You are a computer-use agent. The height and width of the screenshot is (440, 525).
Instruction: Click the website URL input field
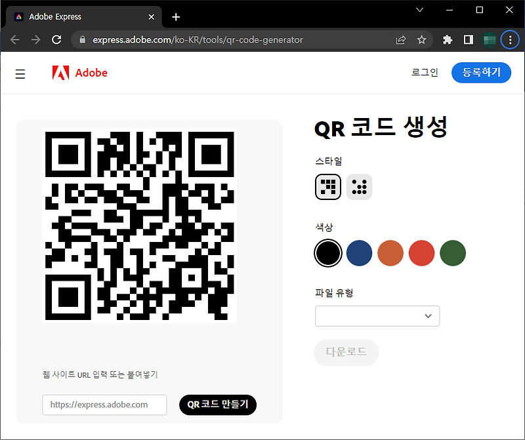pos(104,405)
